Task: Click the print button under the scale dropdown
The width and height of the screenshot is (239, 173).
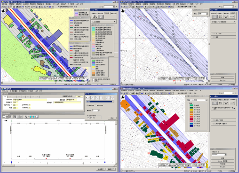Action: pyautogui.click(x=222, y=158)
